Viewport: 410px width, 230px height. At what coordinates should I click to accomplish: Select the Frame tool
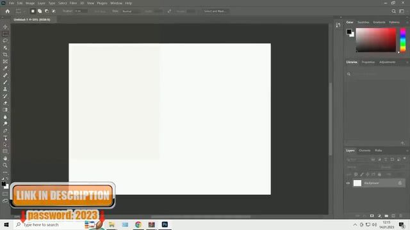point(5,61)
